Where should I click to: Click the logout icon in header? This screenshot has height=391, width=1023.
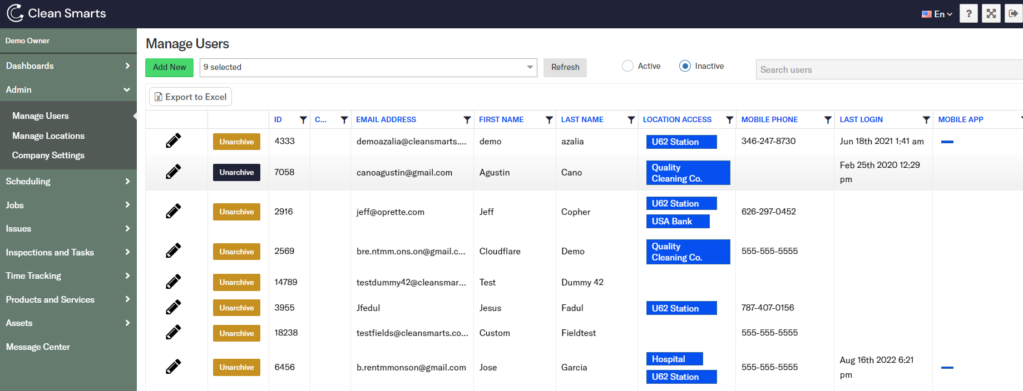coord(1013,14)
